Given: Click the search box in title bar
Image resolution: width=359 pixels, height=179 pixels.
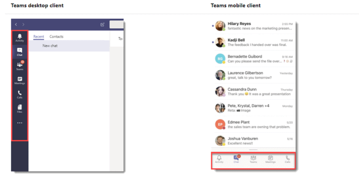Looking at the screenshot, I should coord(116,24).
